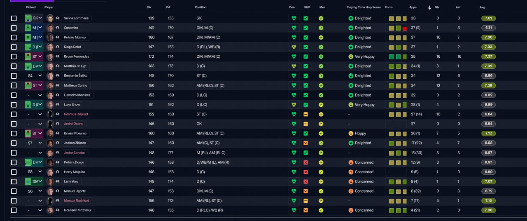The height and width of the screenshot is (221, 527).
Task: Sort the table by Apps column
Action: [413, 7]
